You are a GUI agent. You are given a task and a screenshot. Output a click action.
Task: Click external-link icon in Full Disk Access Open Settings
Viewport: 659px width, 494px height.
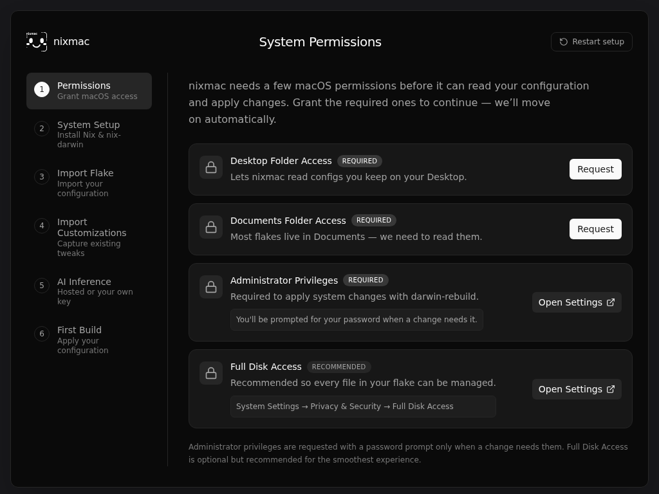(x=611, y=389)
